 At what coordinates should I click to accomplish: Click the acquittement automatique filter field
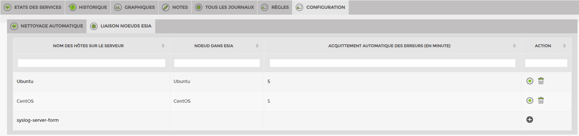tap(392, 63)
